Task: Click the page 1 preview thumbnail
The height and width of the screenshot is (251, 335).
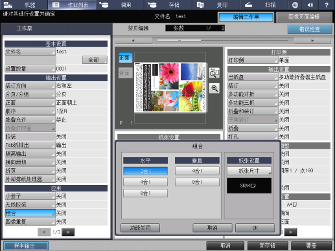Action: tap(170, 87)
